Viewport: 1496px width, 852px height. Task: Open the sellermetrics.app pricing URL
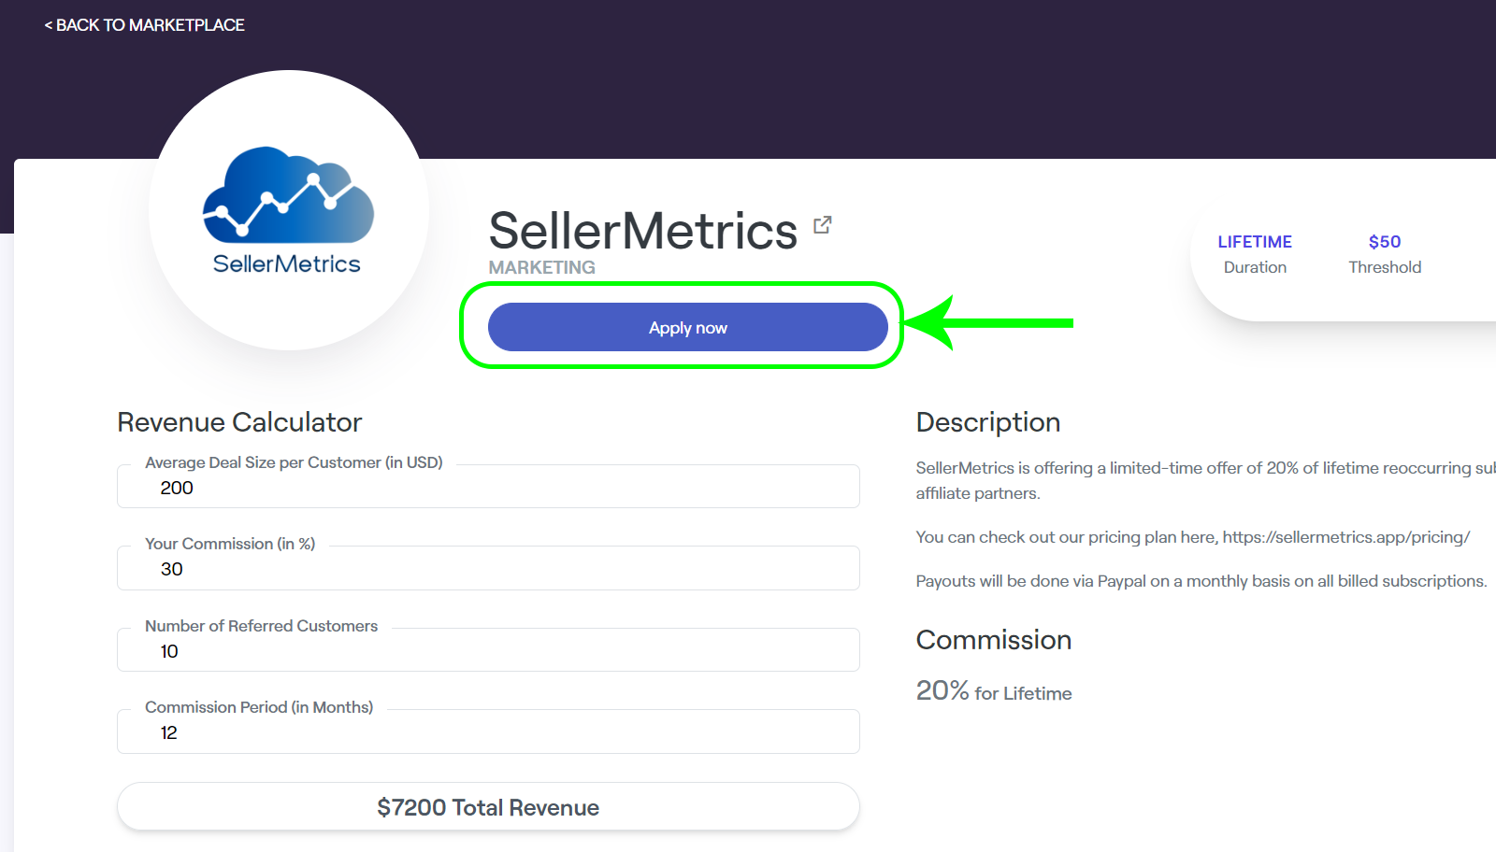(x=1346, y=537)
